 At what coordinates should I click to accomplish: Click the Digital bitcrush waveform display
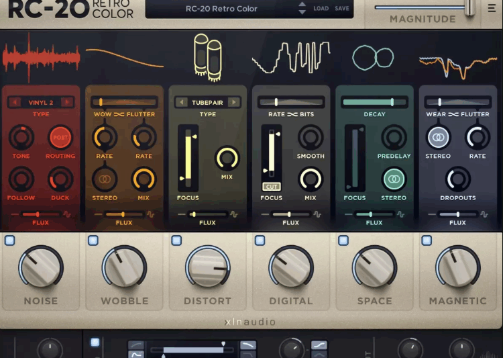[291, 58]
